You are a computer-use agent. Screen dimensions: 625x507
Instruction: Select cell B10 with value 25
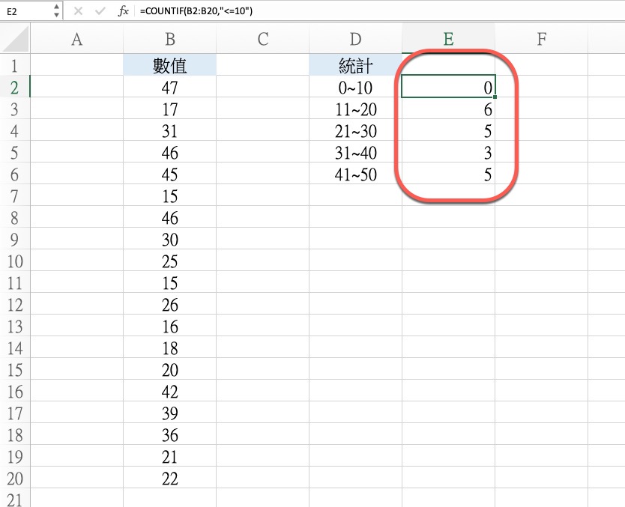click(170, 260)
